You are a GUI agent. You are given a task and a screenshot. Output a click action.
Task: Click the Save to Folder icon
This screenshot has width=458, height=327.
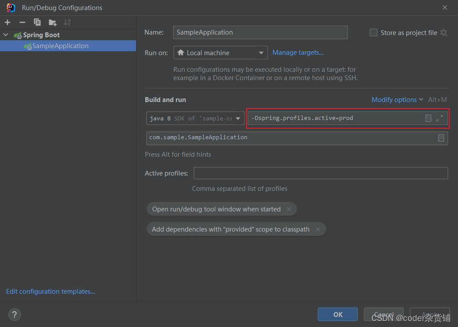[53, 22]
